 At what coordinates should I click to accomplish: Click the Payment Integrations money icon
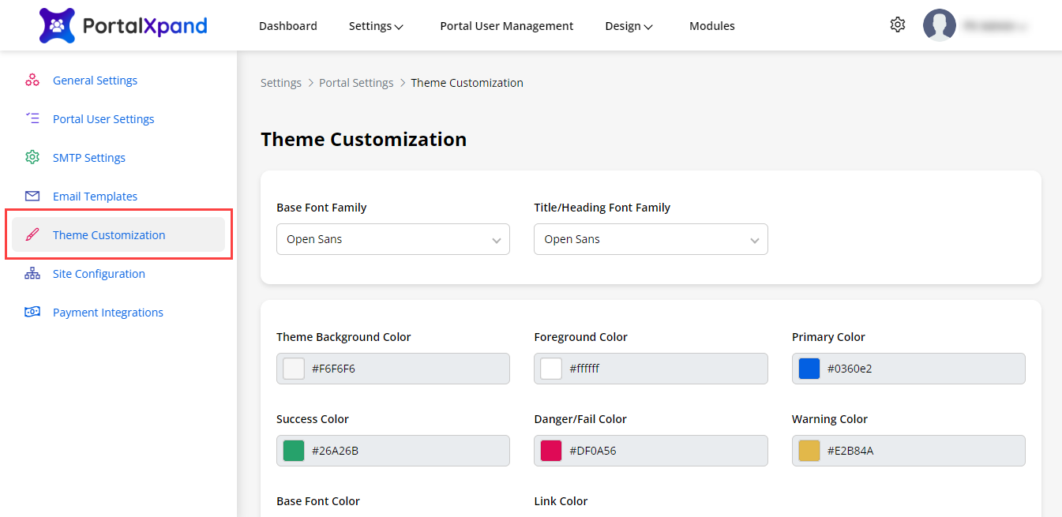[x=32, y=313]
